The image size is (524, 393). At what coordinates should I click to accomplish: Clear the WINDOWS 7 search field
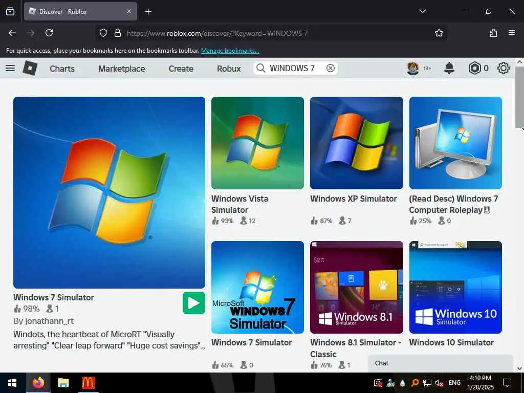[330, 68]
